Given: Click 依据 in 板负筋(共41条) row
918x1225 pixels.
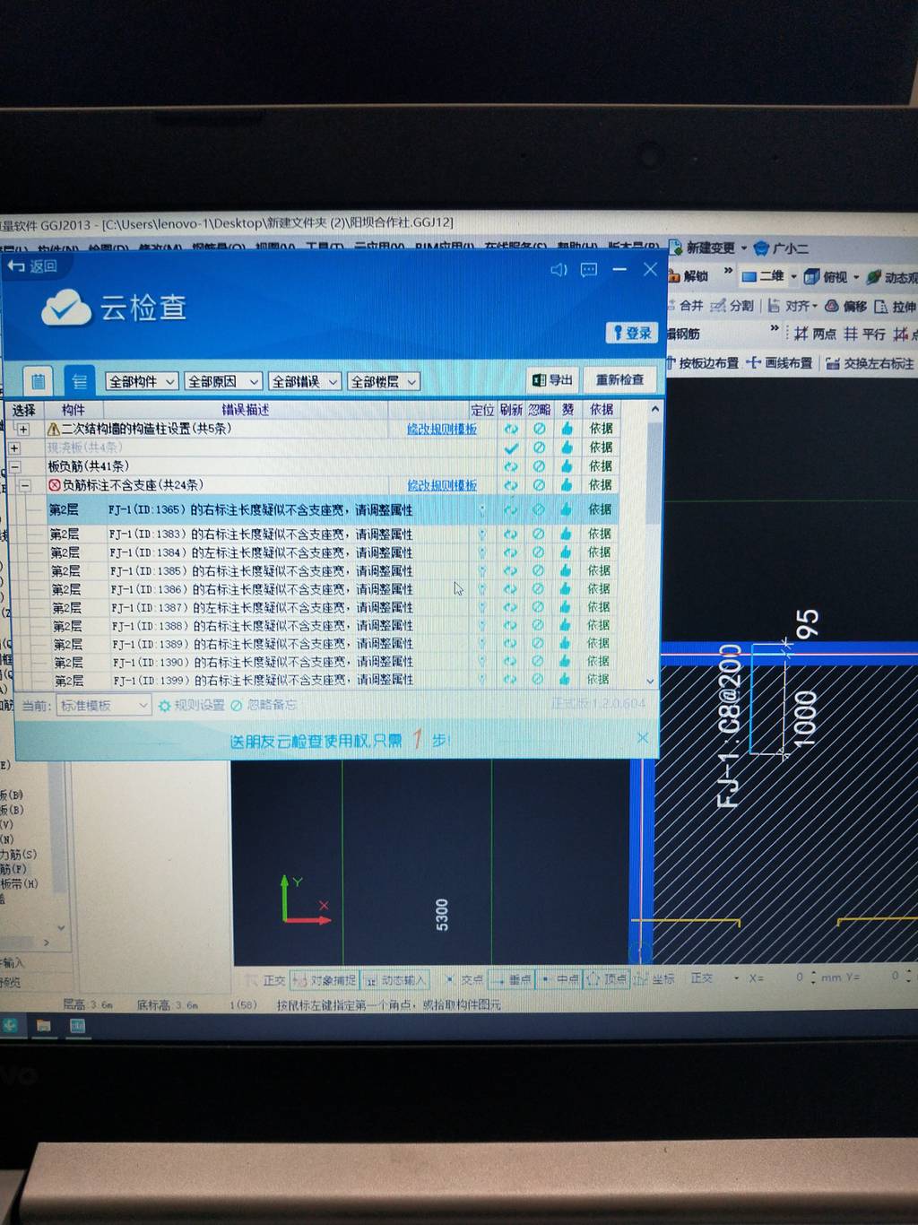Looking at the screenshot, I should click(601, 466).
